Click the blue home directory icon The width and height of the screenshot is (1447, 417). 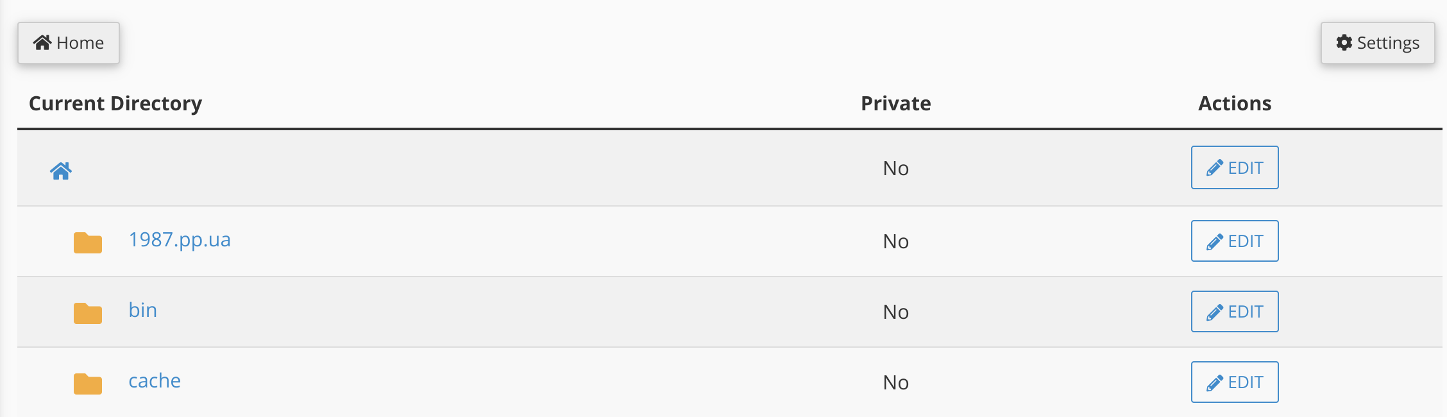coord(61,171)
